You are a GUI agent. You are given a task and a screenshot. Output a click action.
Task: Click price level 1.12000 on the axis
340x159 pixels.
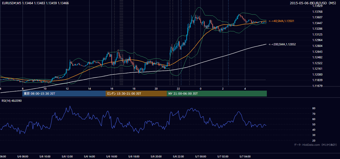(x=317, y=74)
